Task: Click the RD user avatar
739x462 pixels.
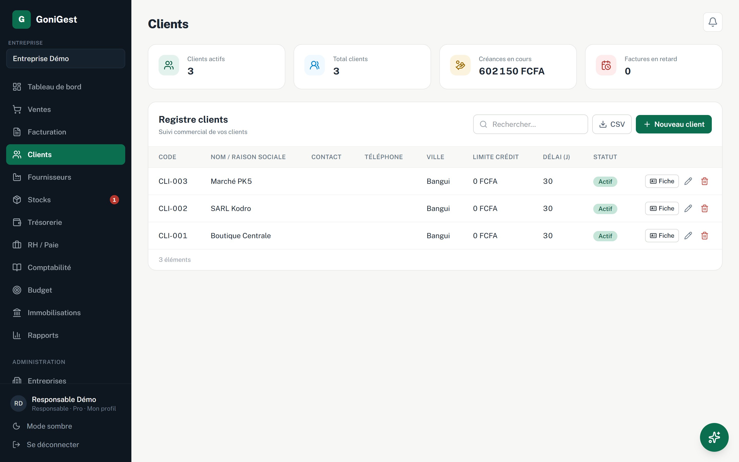Action: pyautogui.click(x=18, y=403)
